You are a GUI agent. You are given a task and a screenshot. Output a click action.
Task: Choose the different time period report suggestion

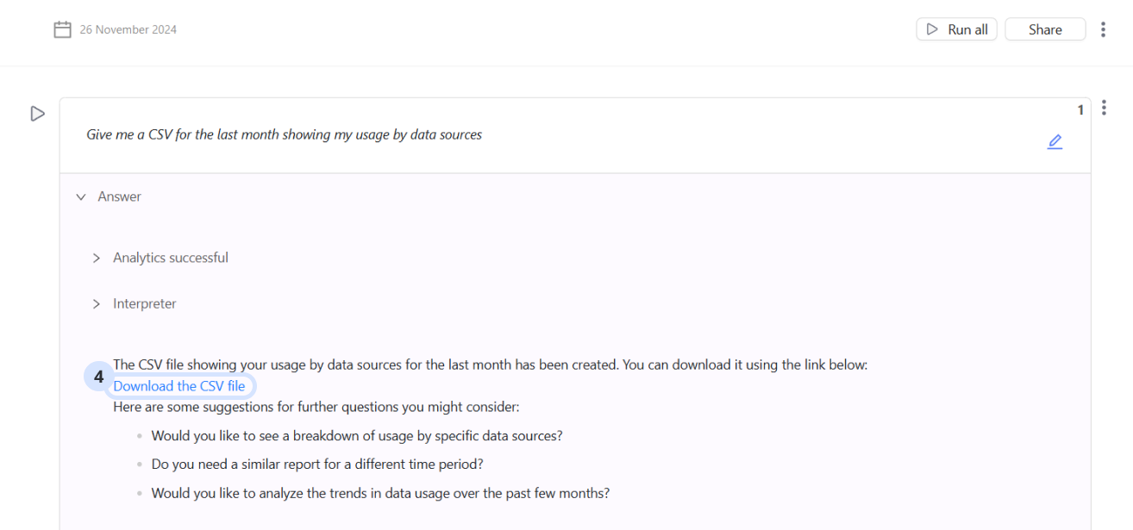point(317,465)
